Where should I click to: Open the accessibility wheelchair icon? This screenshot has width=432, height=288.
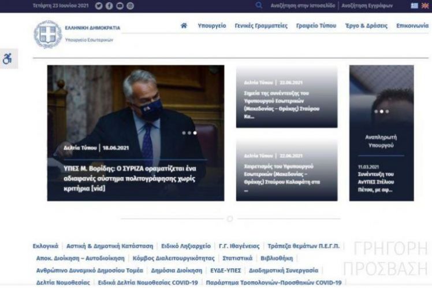[x=8, y=58]
